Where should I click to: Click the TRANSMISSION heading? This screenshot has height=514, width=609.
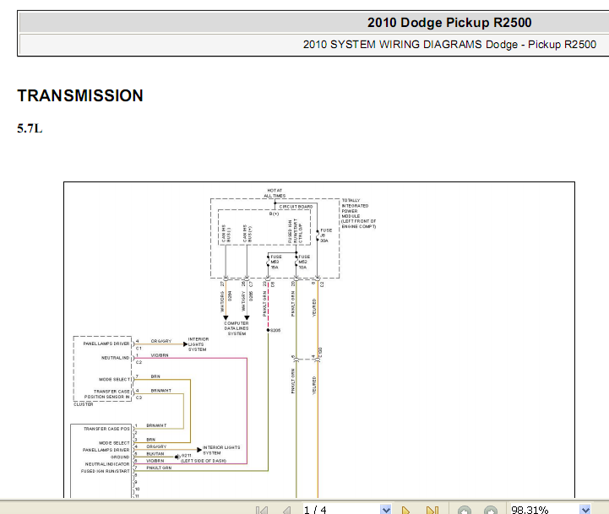[80, 95]
